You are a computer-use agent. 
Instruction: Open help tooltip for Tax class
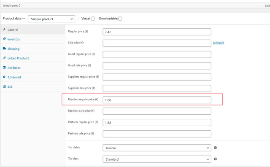(x=215, y=159)
